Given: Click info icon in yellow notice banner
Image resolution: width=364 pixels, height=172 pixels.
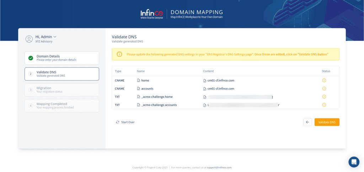Looking at the screenshot, I should 119,54.
